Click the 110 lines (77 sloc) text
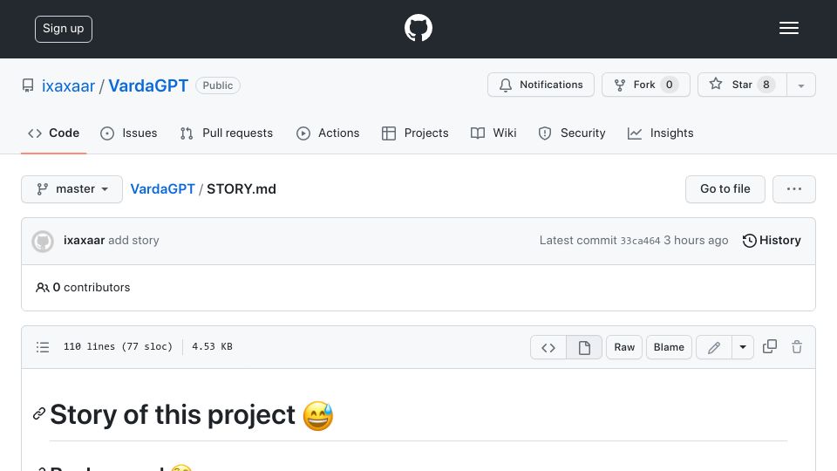Screen dimensions: 837x471 pos(118,346)
